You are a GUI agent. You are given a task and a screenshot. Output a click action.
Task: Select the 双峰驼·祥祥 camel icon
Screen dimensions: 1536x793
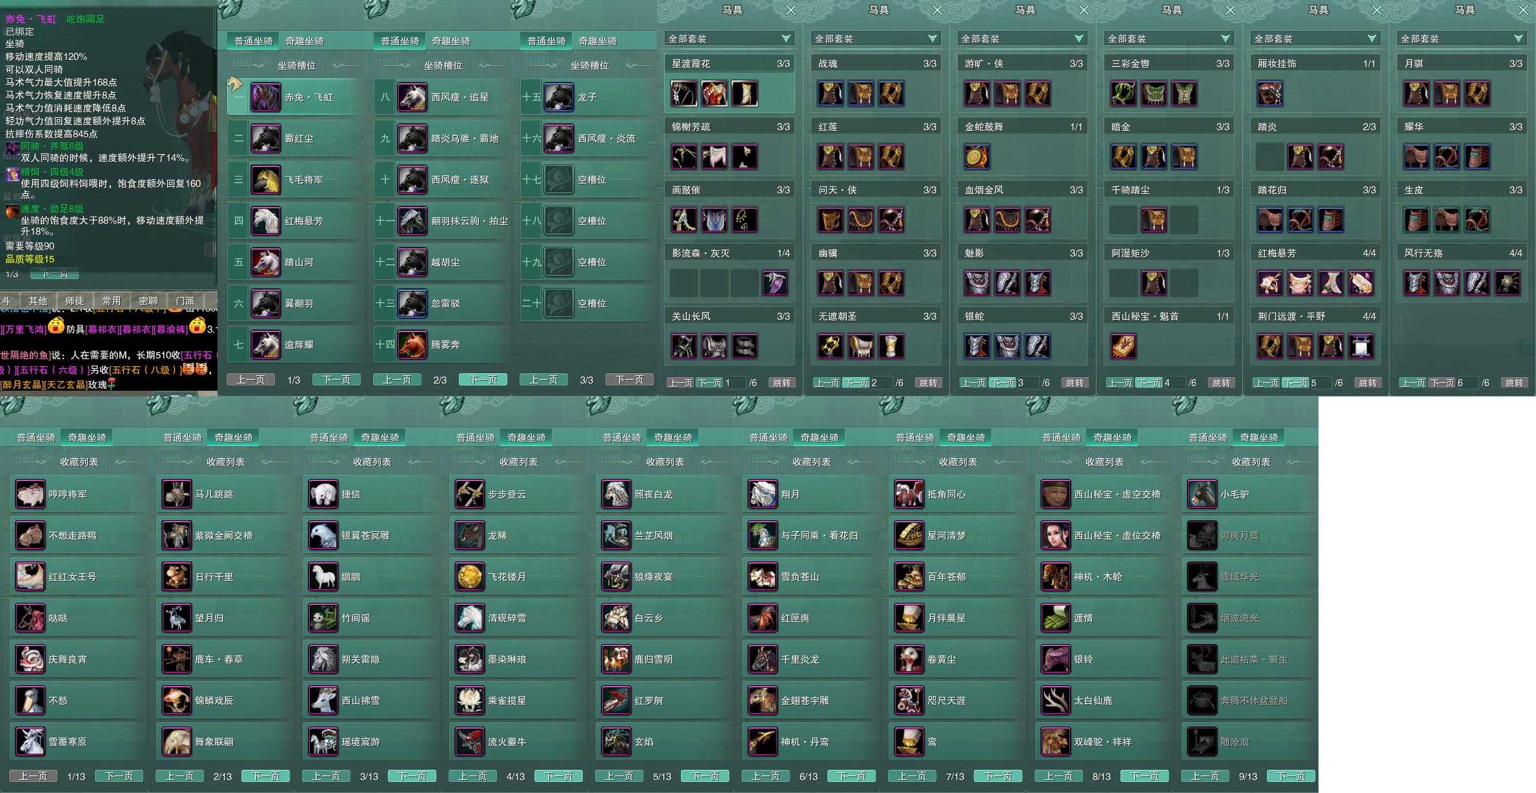pos(1055,742)
